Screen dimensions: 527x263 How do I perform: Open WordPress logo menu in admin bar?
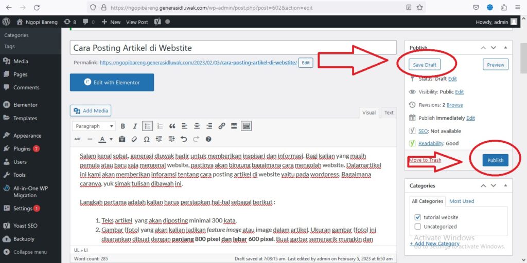[6, 22]
